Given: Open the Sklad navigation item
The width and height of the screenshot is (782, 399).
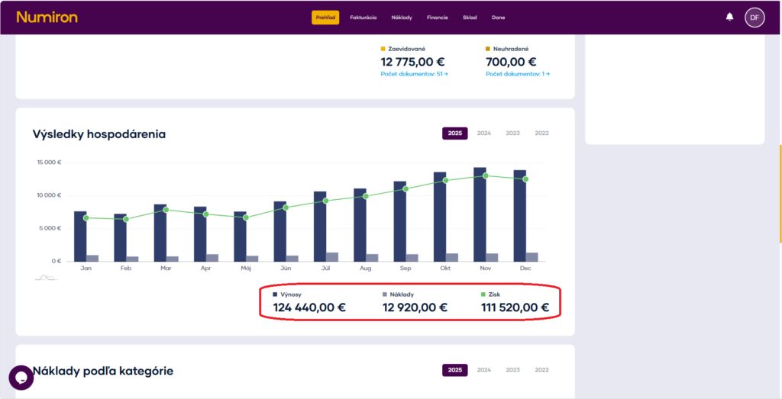Looking at the screenshot, I should pos(470,18).
